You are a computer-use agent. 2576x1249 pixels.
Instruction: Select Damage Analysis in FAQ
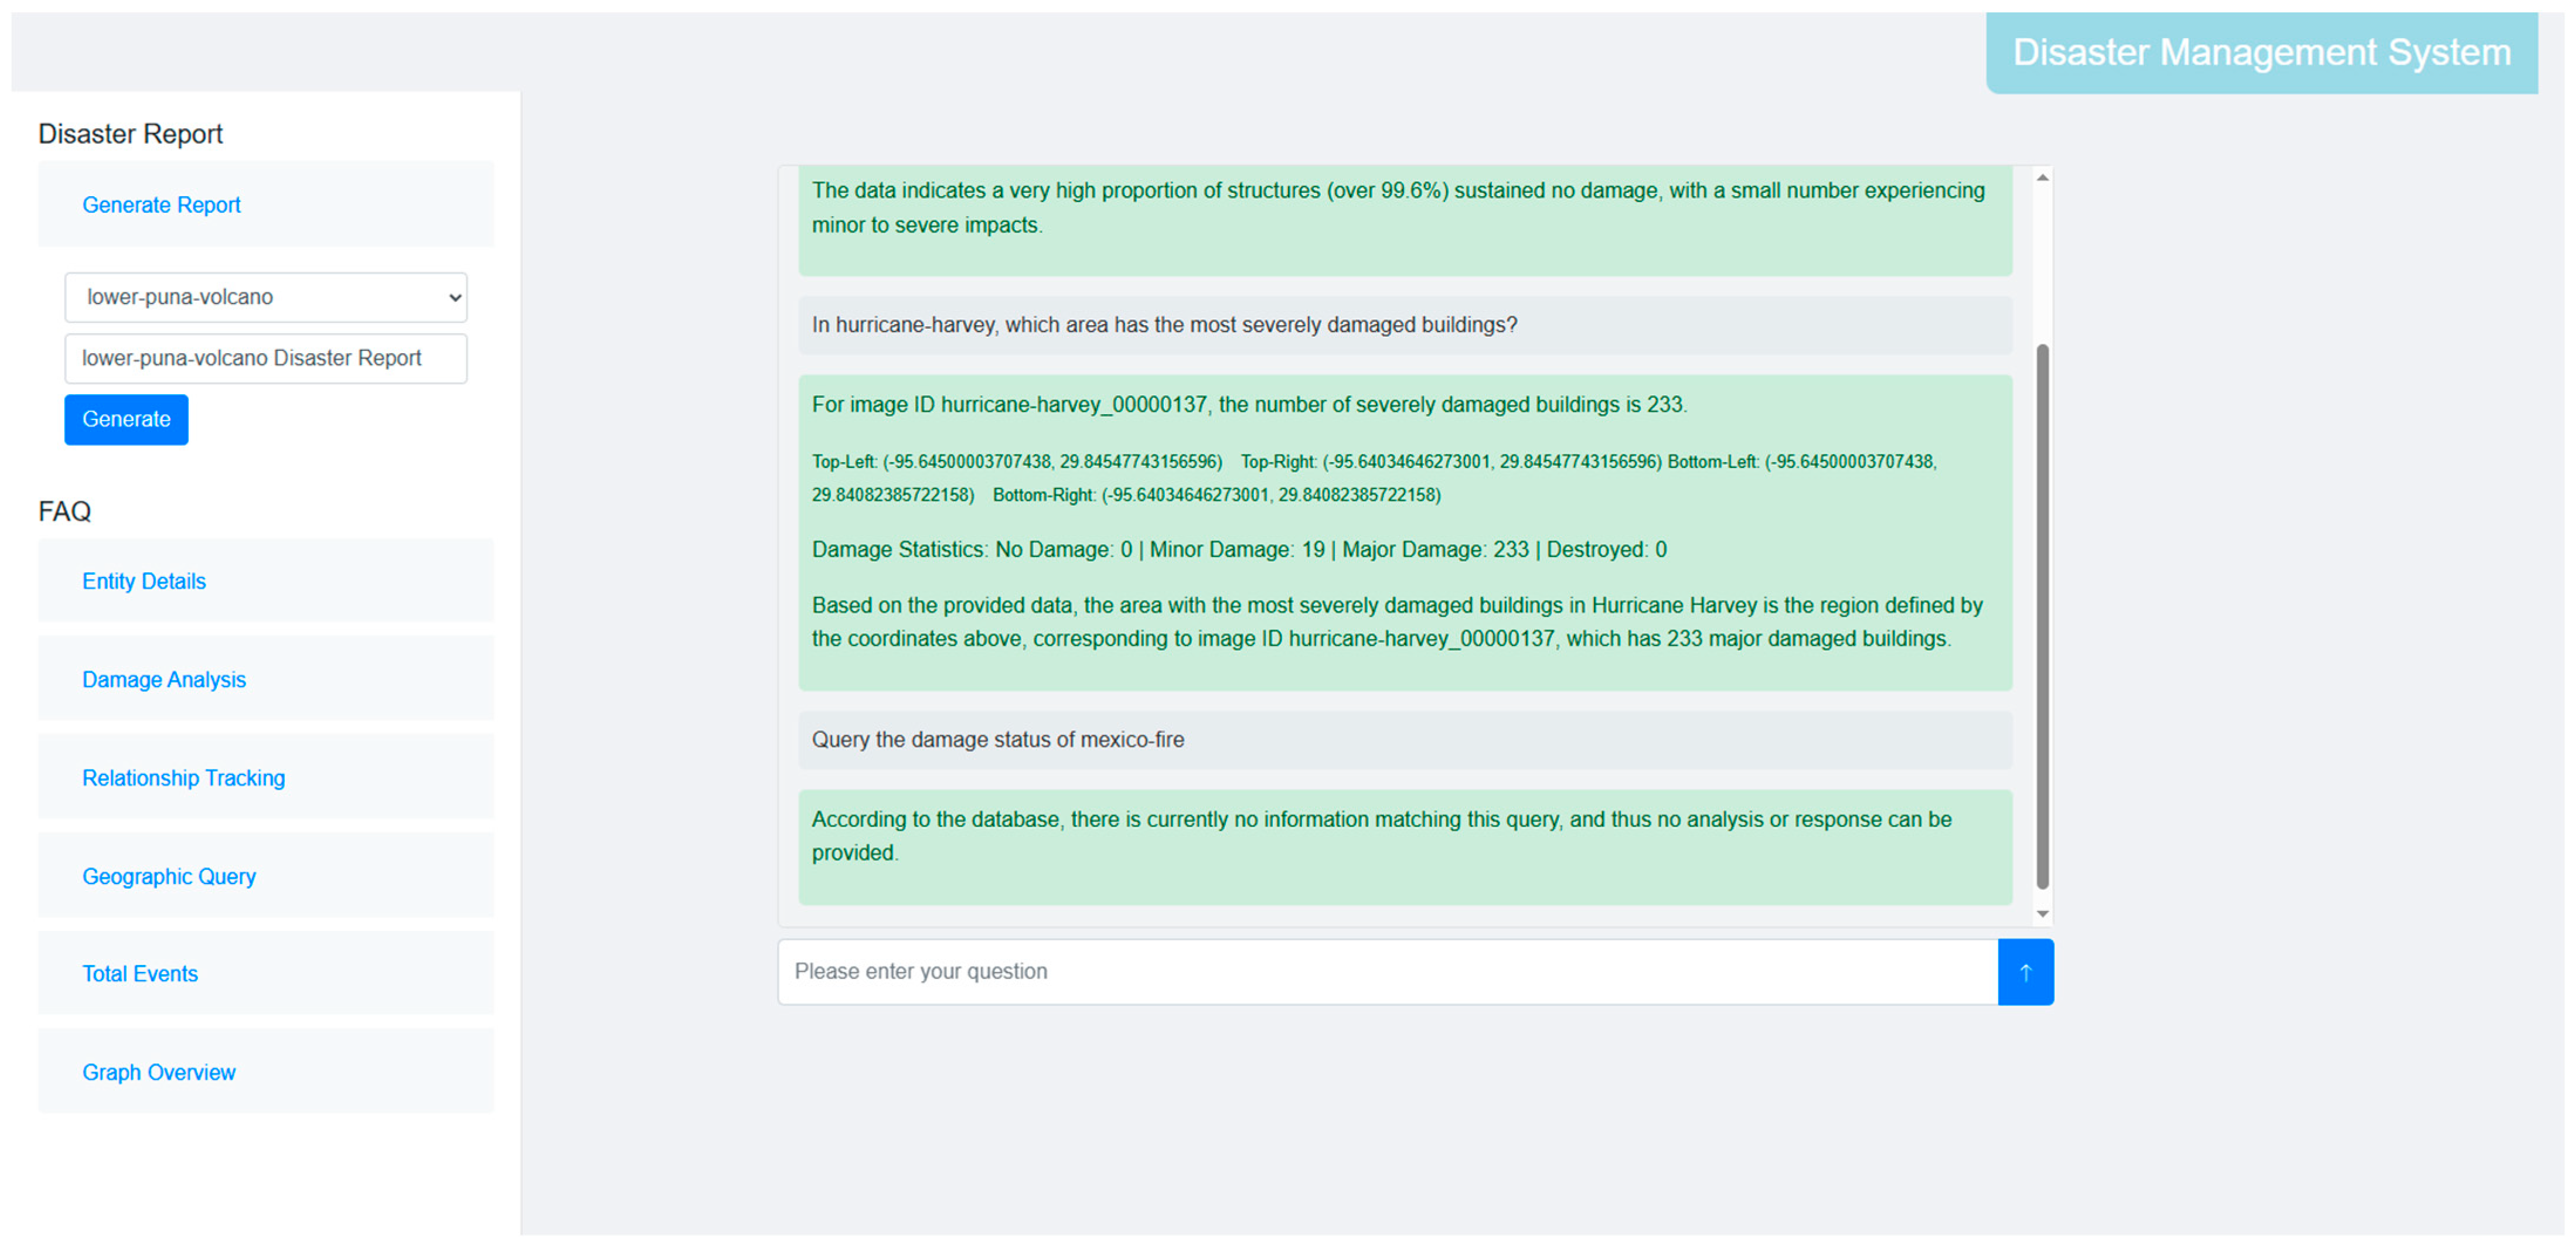tap(164, 680)
